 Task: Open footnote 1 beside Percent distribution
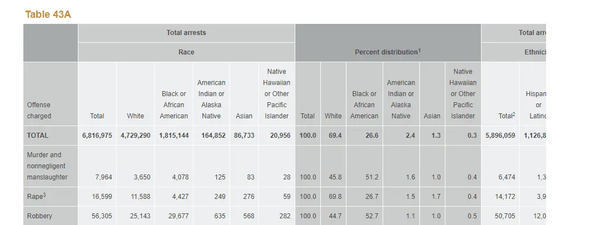click(x=419, y=50)
